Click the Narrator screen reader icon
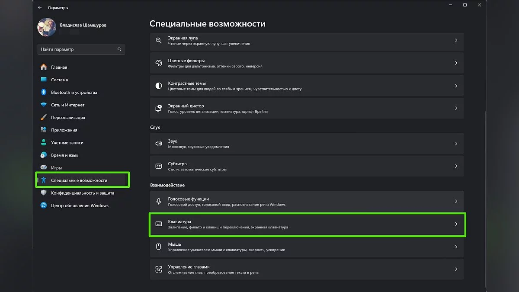 [x=159, y=108]
